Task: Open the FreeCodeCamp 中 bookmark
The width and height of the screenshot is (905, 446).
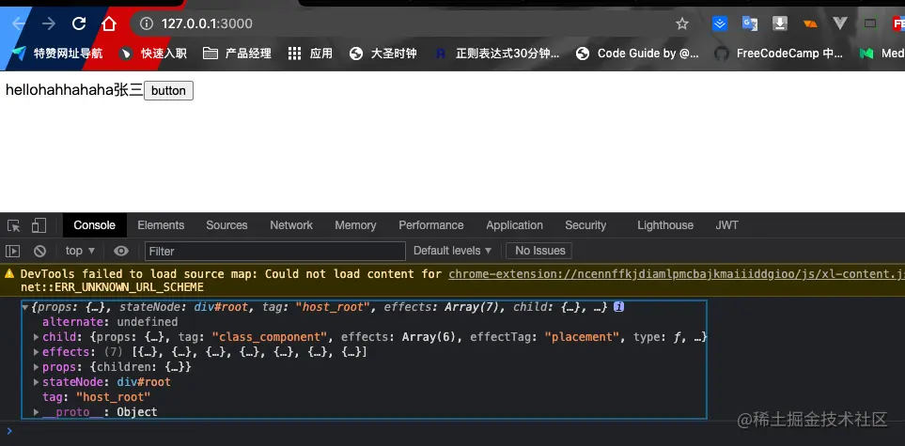Action: (x=778, y=54)
